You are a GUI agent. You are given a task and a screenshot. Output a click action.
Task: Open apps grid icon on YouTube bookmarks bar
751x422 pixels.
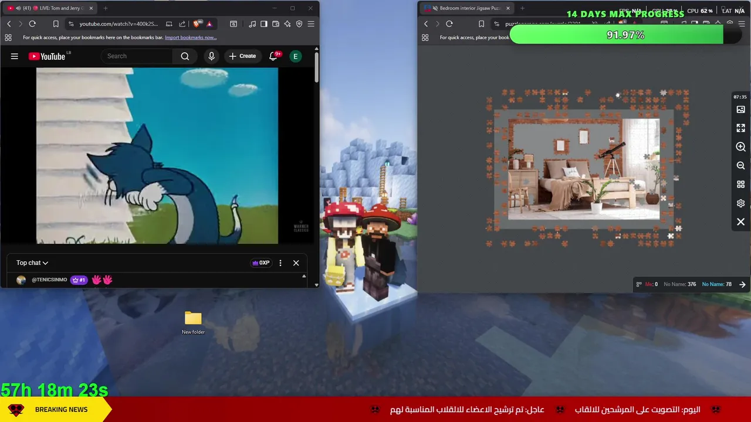coord(8,38)
